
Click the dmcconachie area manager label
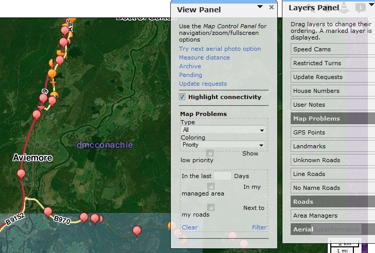(105, 145)
